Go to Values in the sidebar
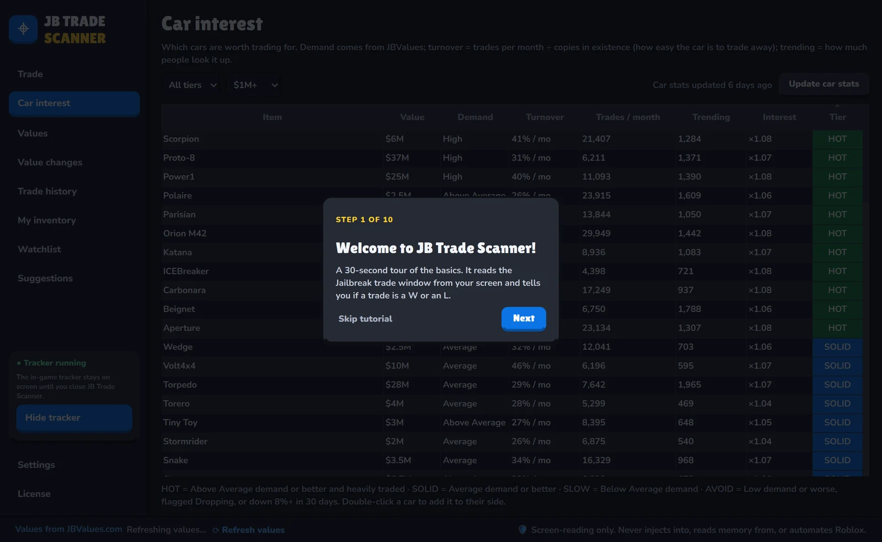 (74, 133)
